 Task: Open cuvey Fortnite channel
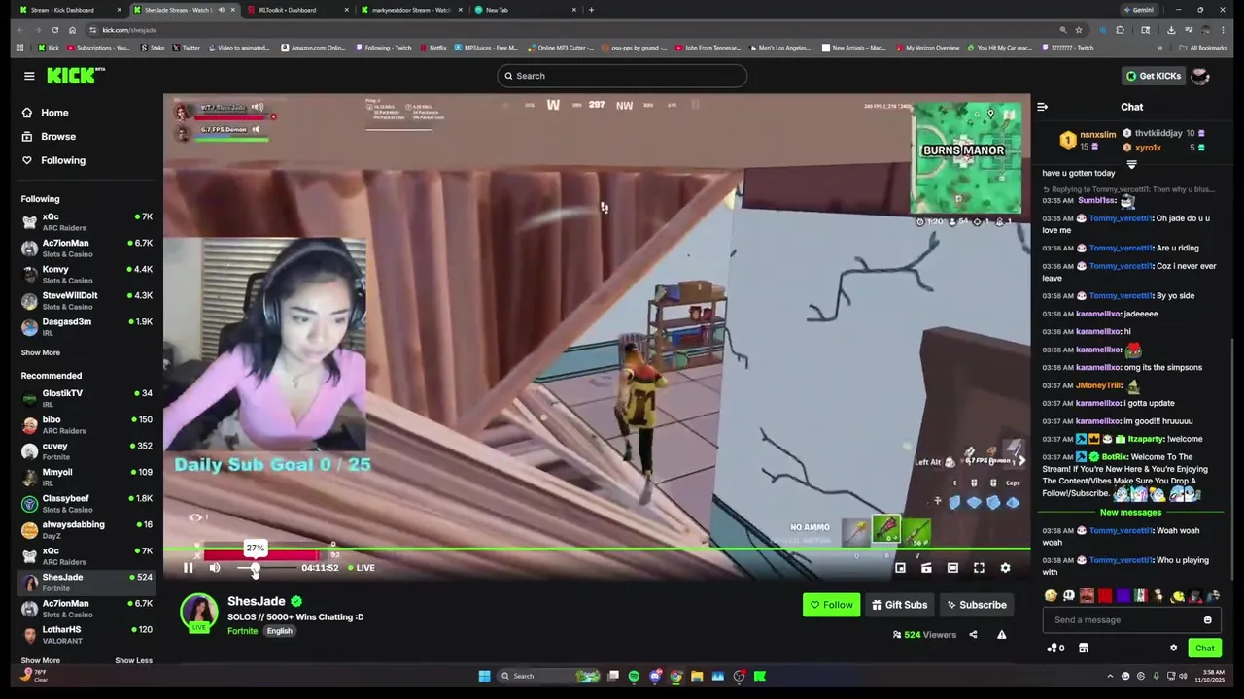click(x=86, y=451)
